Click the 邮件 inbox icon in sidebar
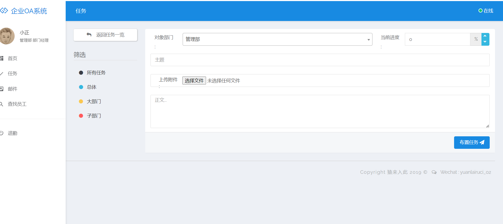Screen dimensions: 503x224 (x=2, y=89)
